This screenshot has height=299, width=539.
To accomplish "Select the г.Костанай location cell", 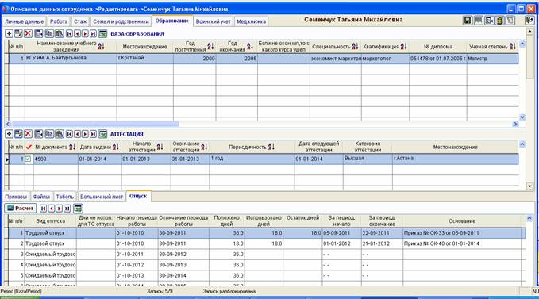I will click(144, 59).
